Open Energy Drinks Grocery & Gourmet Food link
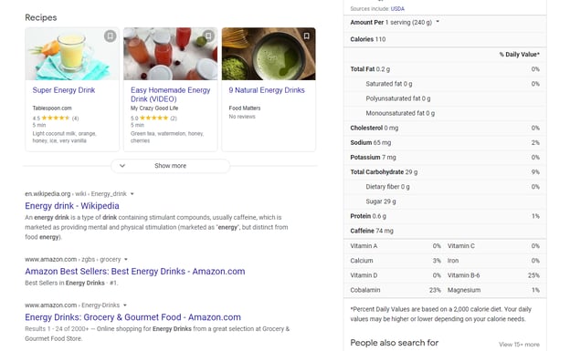Viewport: 570px width, 351px height. [x=132, y=317]
